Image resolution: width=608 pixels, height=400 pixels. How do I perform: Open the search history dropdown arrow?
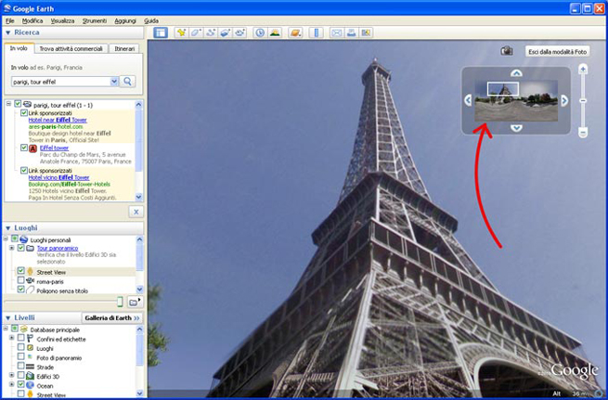(114, 82)
